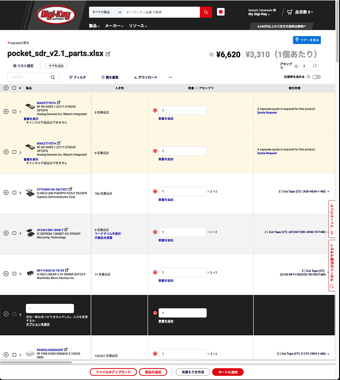Go back via myListsに戻る link
Image resolution: width=340 pixels, height=380 pixels.
[x=18, y=43]
